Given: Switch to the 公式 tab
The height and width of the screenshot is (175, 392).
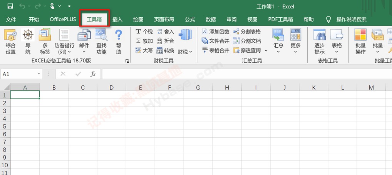Looking at the screenshot, I should (190, 20).
